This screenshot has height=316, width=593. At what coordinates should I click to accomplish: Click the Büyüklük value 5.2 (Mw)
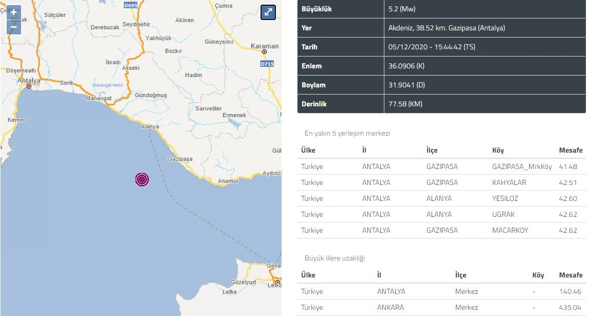click(402, 9)
